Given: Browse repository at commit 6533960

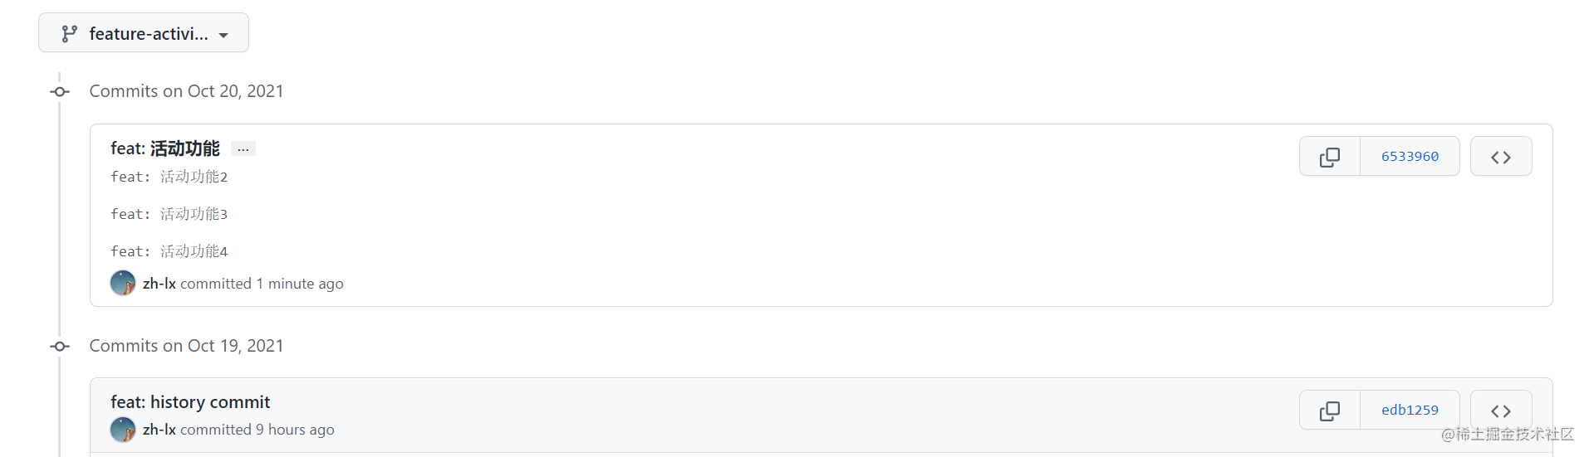Looking at the screenshot, I should (1501, 157).
